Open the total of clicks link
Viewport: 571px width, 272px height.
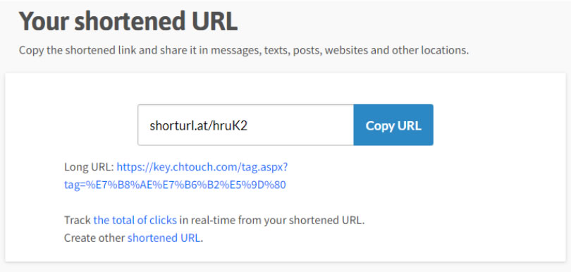click(135, 221)
